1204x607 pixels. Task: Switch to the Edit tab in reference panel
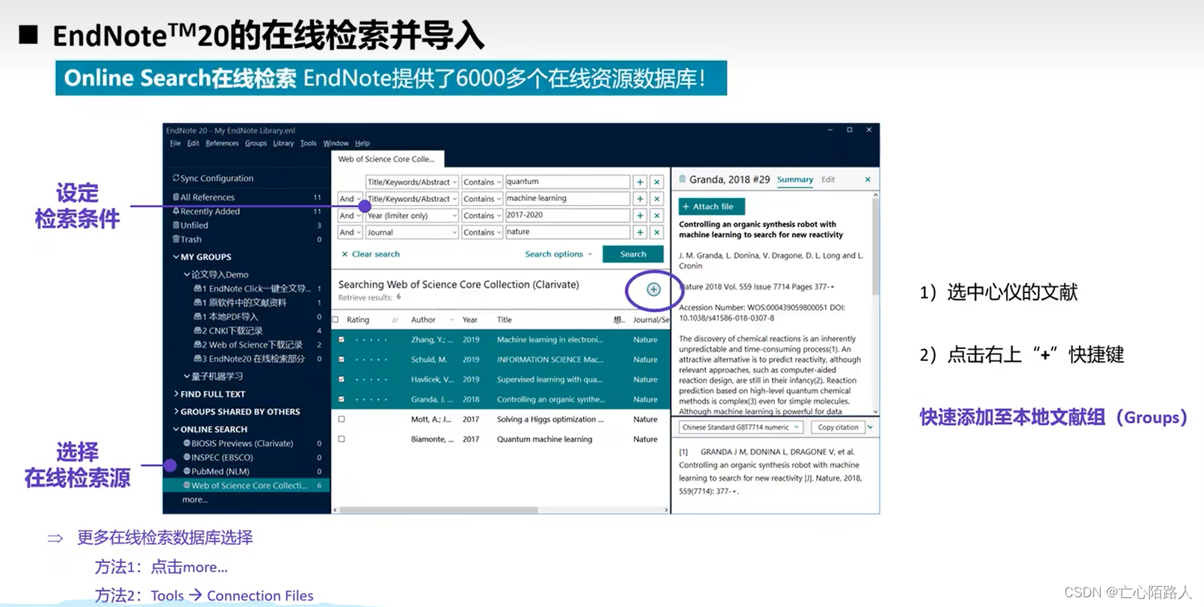click(x=828, y=179)
